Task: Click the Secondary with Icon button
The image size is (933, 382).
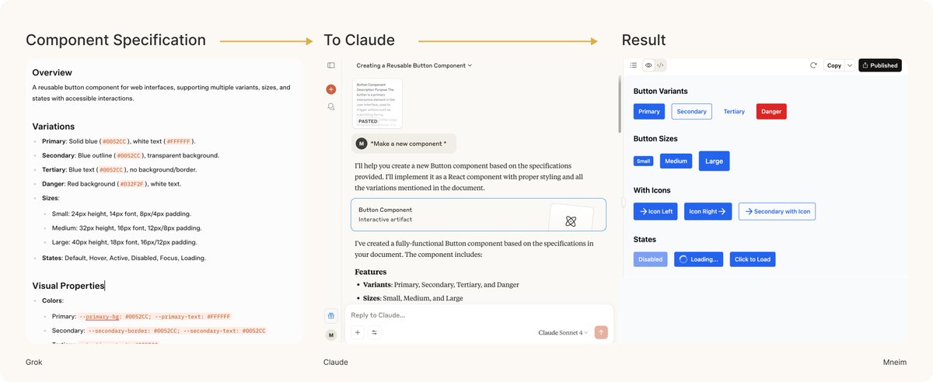Action: (x=777, y=211)
